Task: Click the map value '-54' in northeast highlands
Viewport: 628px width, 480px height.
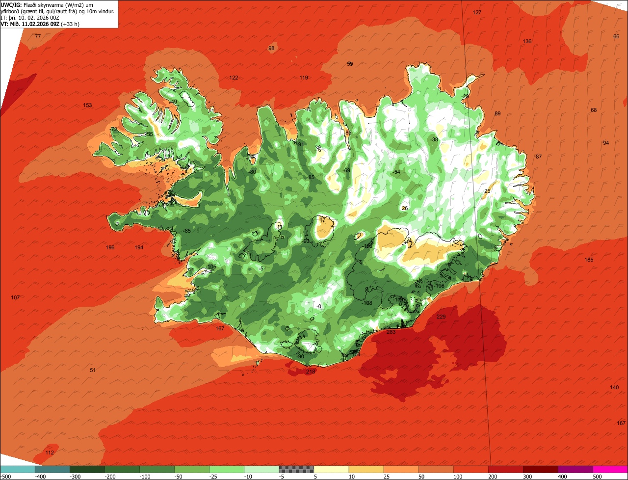Action: coord(396,172)
